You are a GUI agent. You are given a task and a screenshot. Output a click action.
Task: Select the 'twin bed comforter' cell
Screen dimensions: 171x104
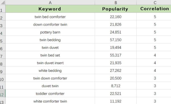50,17
